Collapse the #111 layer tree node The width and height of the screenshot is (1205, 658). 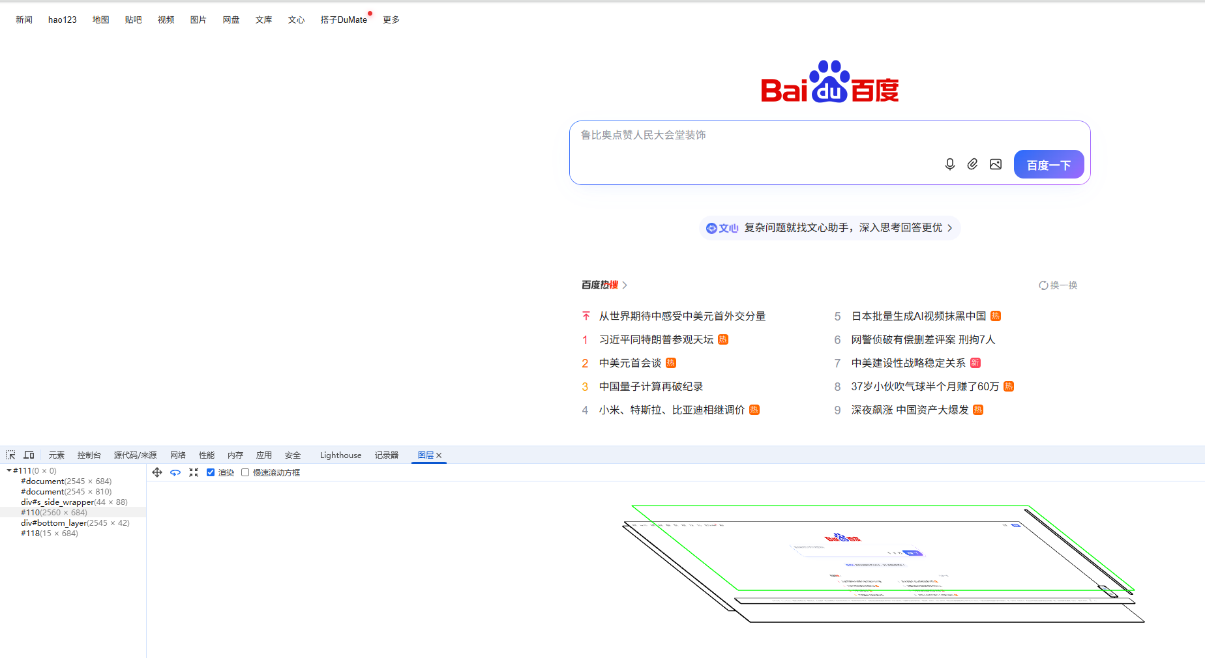tap(9, 470)
